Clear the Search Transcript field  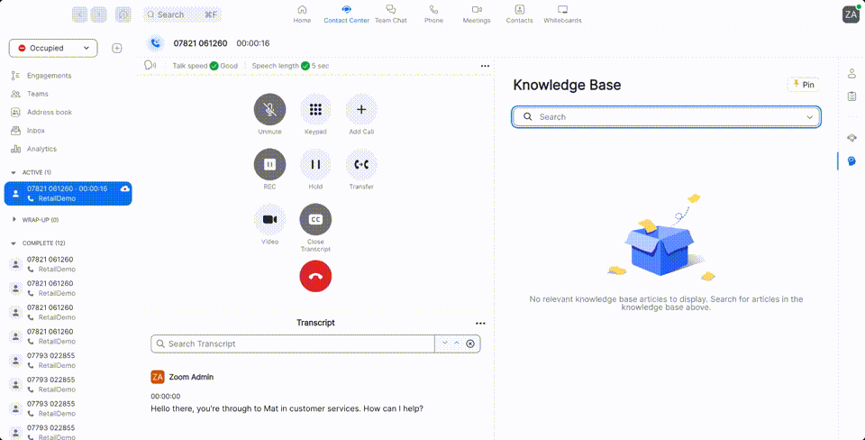470,344
